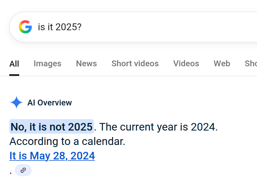Click the chain link source chip
This screenshot has height=180, width=257.
(23, 170)
